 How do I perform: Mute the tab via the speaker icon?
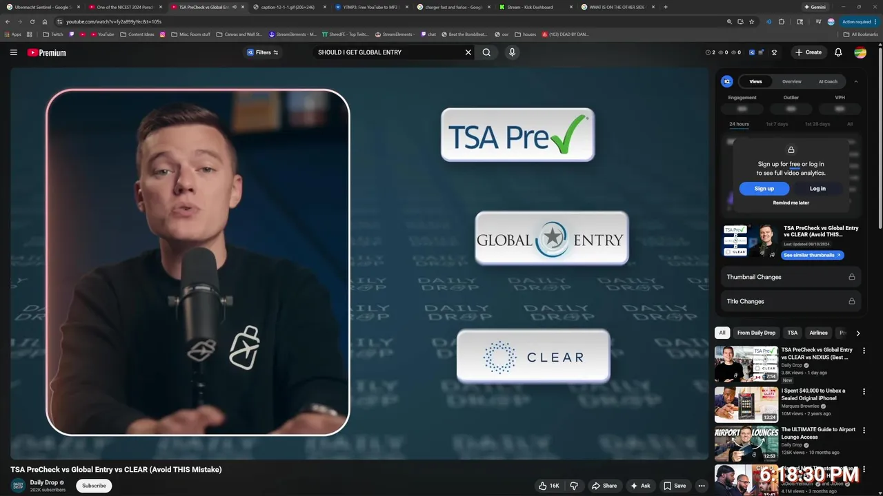click(234, 7)
